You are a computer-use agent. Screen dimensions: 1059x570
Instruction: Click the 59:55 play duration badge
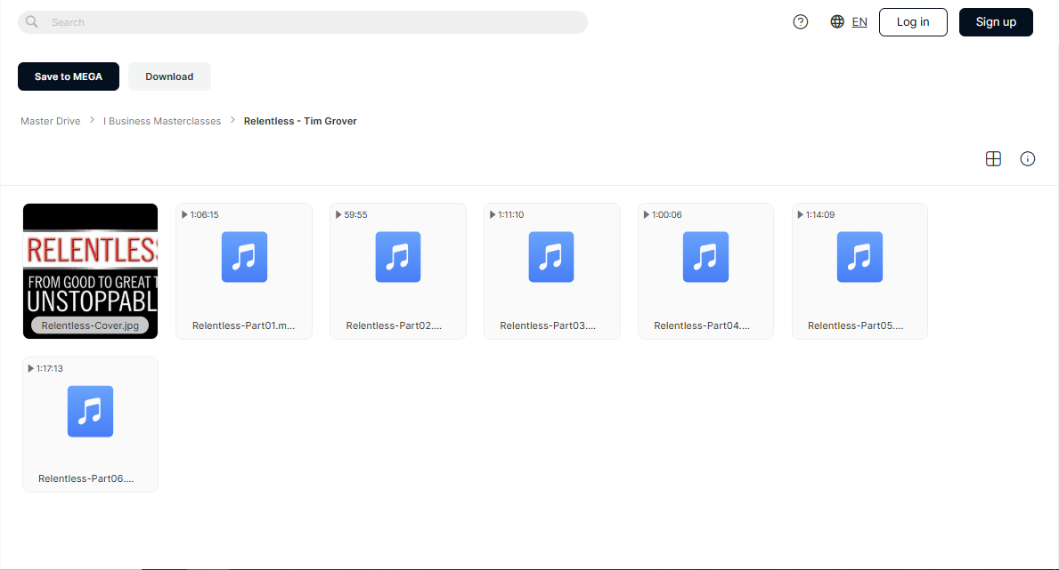(x=351, y=214)
